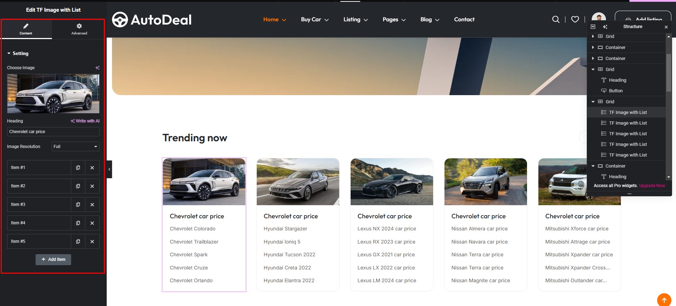This screenshot has height=306, width=676.
Task: Open the Hyundai Ioniq 5 link
Action: click(282, 242)
